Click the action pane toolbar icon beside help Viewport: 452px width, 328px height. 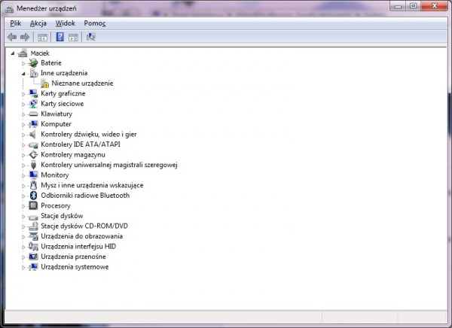(x=73, y=37)
